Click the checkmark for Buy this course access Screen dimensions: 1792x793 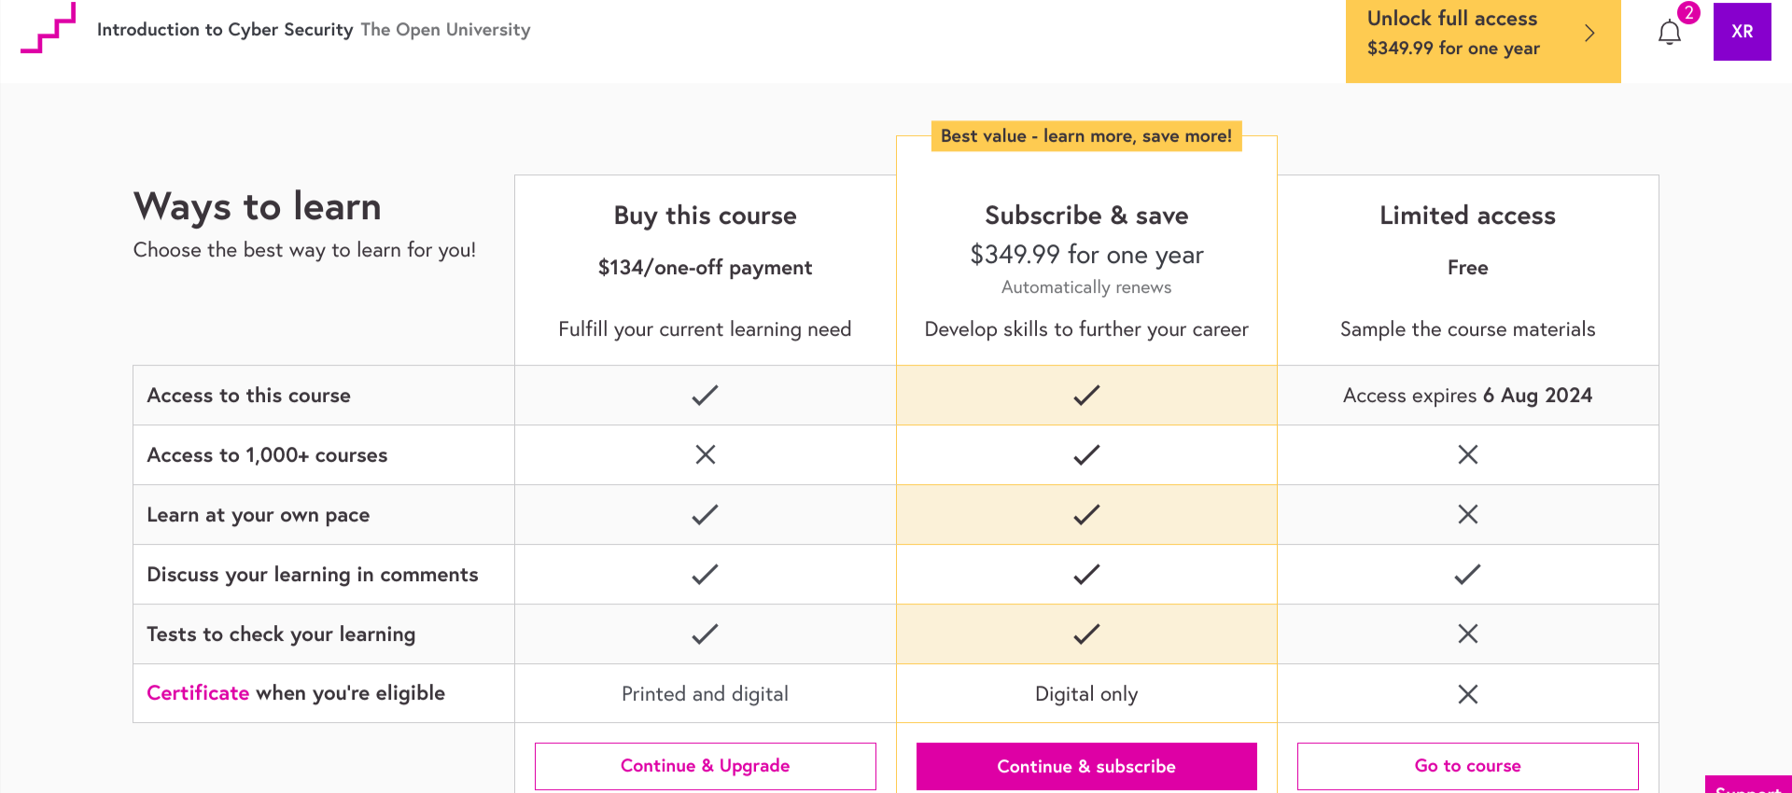705,396
